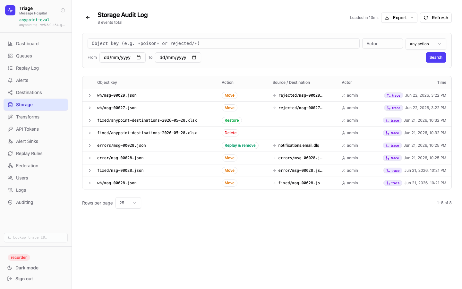Open trace for wh/msg-00027.json row
This screenshot has height=289, width=462.
[393, 108]
